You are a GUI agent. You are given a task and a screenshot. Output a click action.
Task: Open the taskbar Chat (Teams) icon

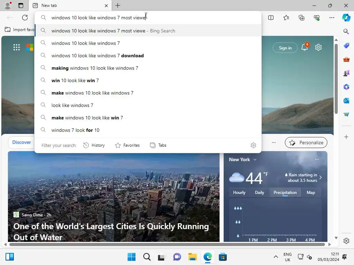[x=177, y=257]
